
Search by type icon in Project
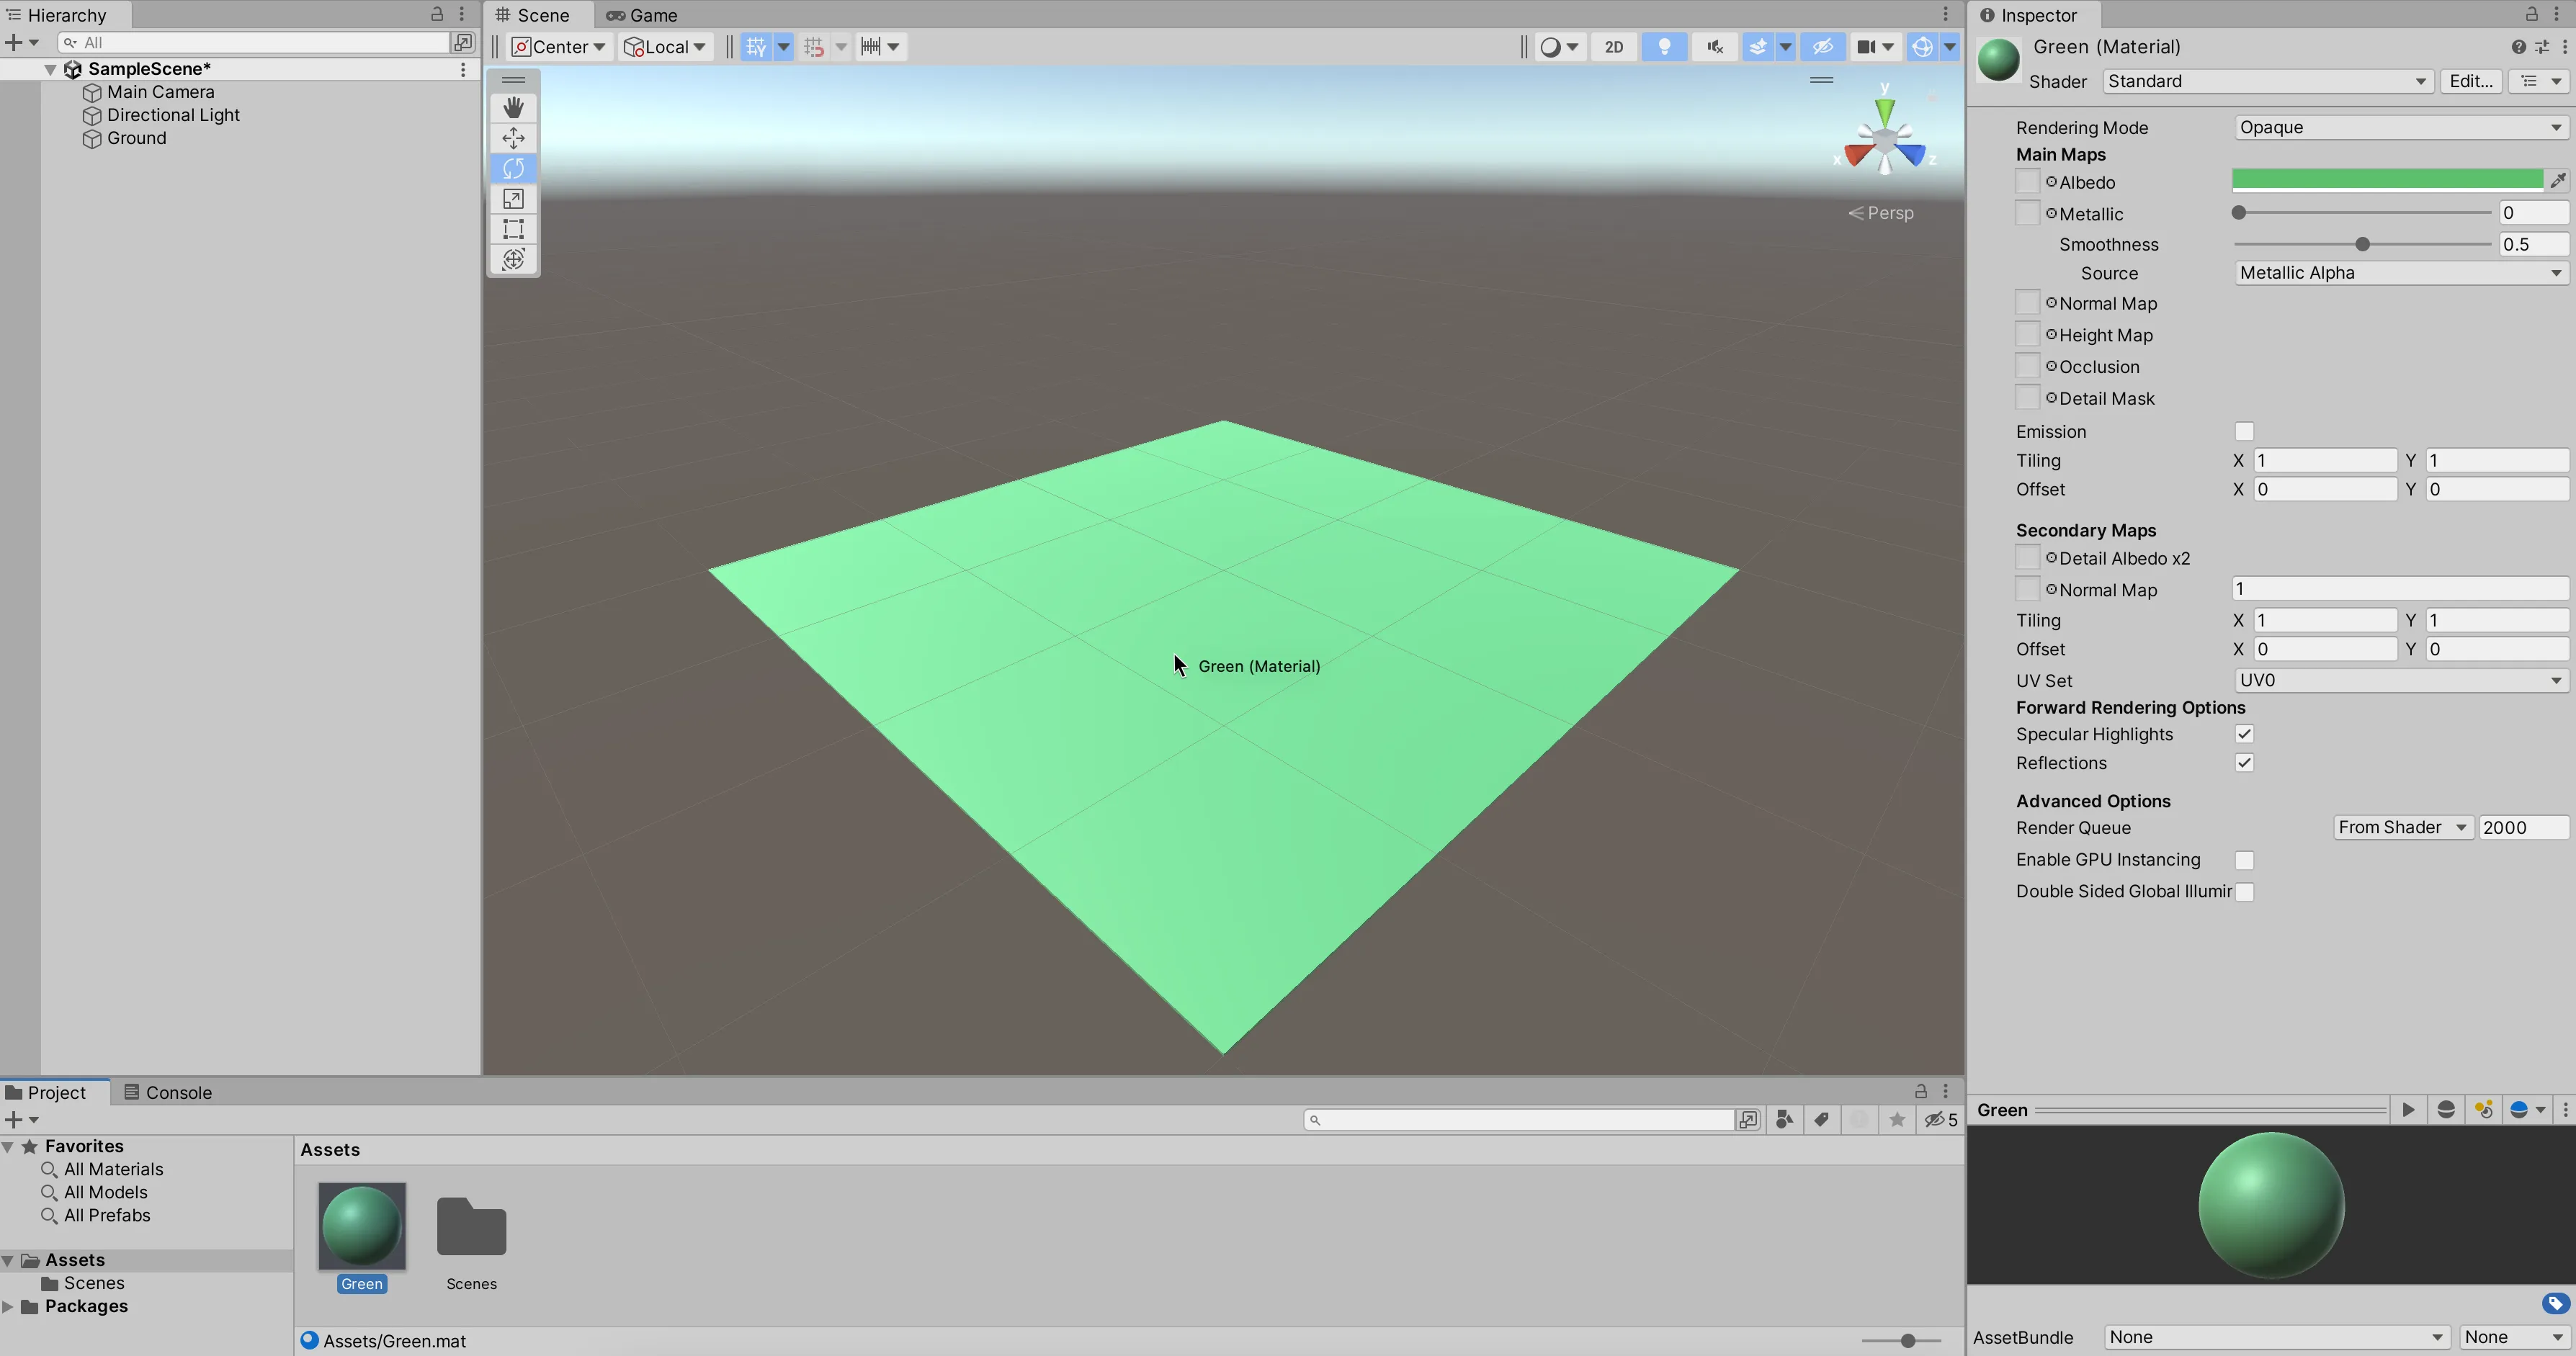tap(1784, 1120)
